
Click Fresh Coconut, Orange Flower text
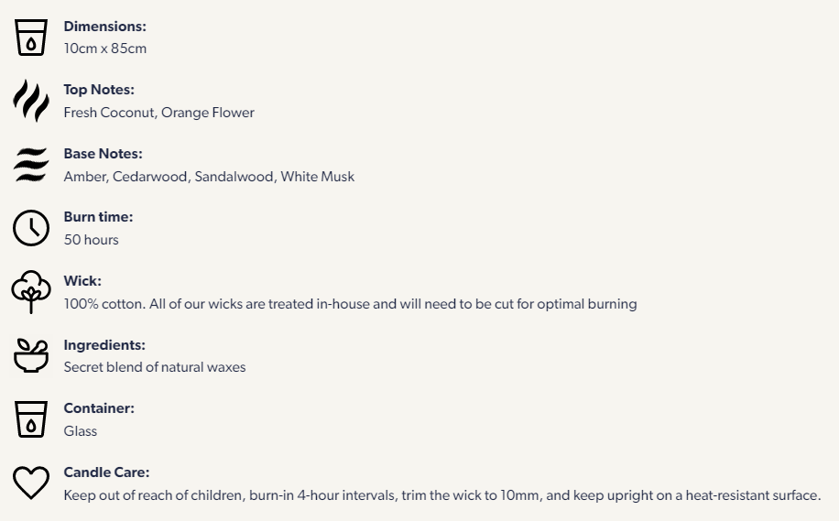[x=159, y=113]
